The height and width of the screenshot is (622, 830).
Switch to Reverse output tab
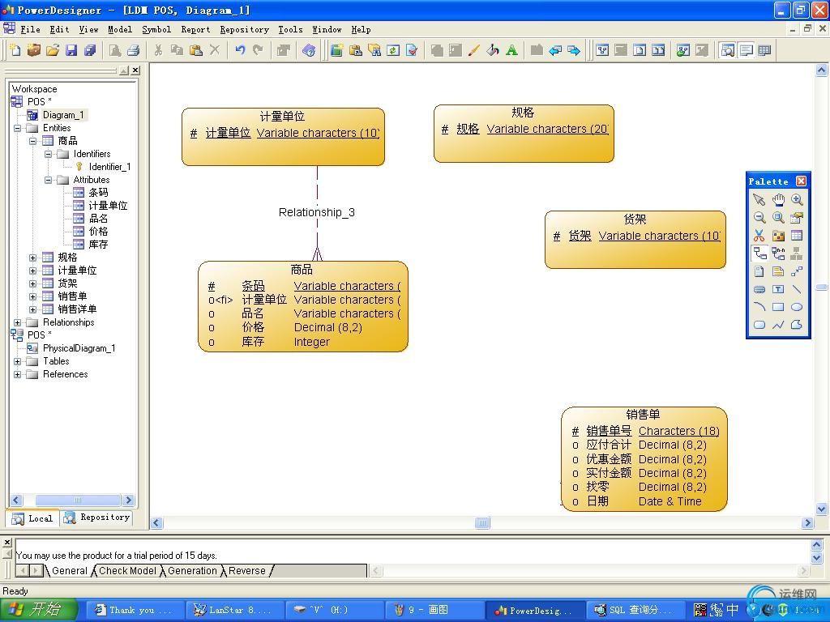pos(246,571)
